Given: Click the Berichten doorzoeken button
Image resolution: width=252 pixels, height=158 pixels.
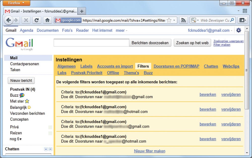Looking at the screenshot, I should click(150, 43).
